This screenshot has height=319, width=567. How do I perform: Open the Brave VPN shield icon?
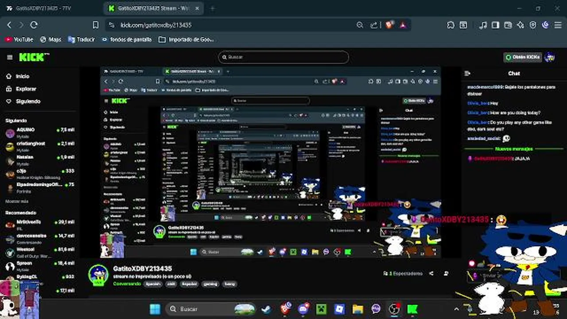click(x=533, y=25)
